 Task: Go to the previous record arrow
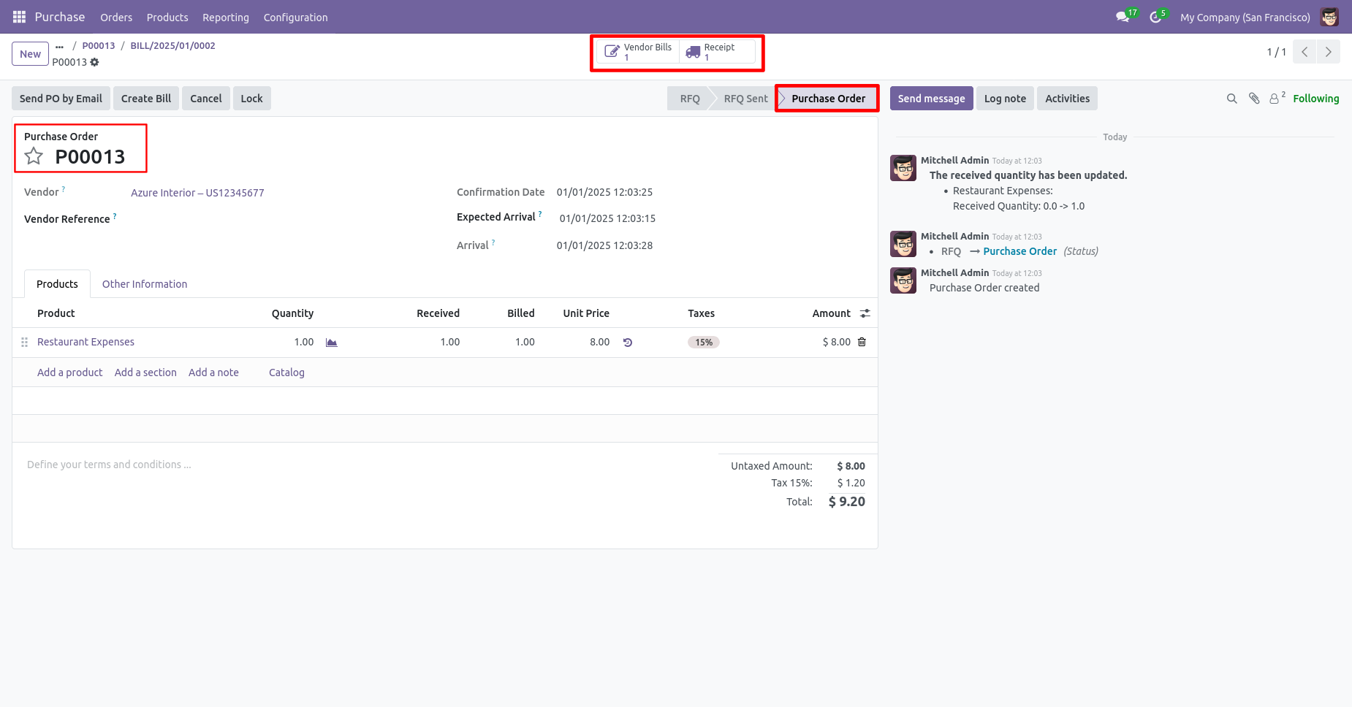1304,52
